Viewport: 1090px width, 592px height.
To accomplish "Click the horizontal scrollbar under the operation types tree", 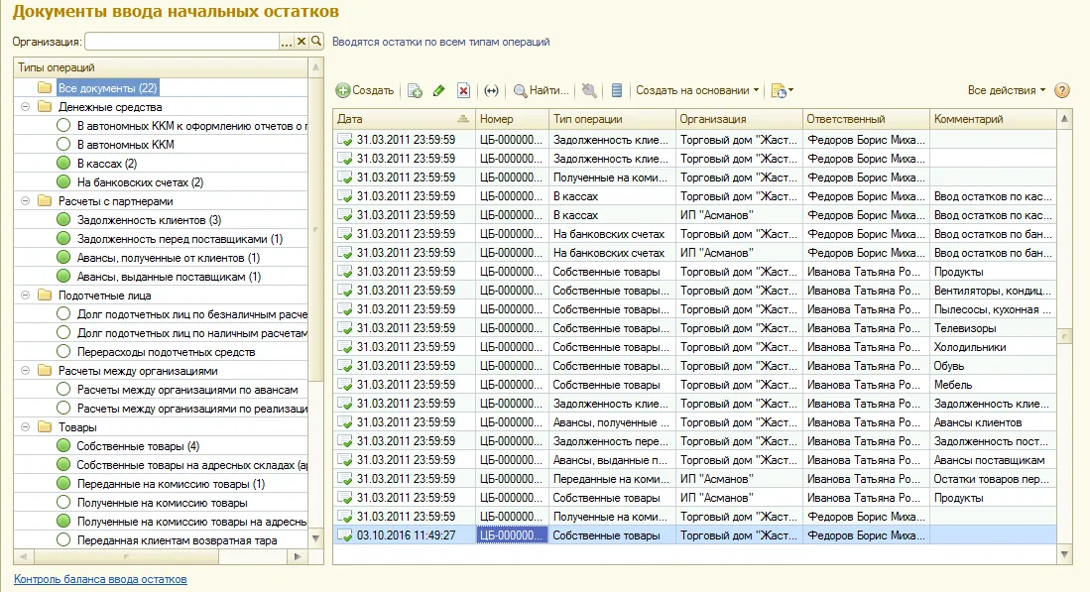I will [162, 556].
